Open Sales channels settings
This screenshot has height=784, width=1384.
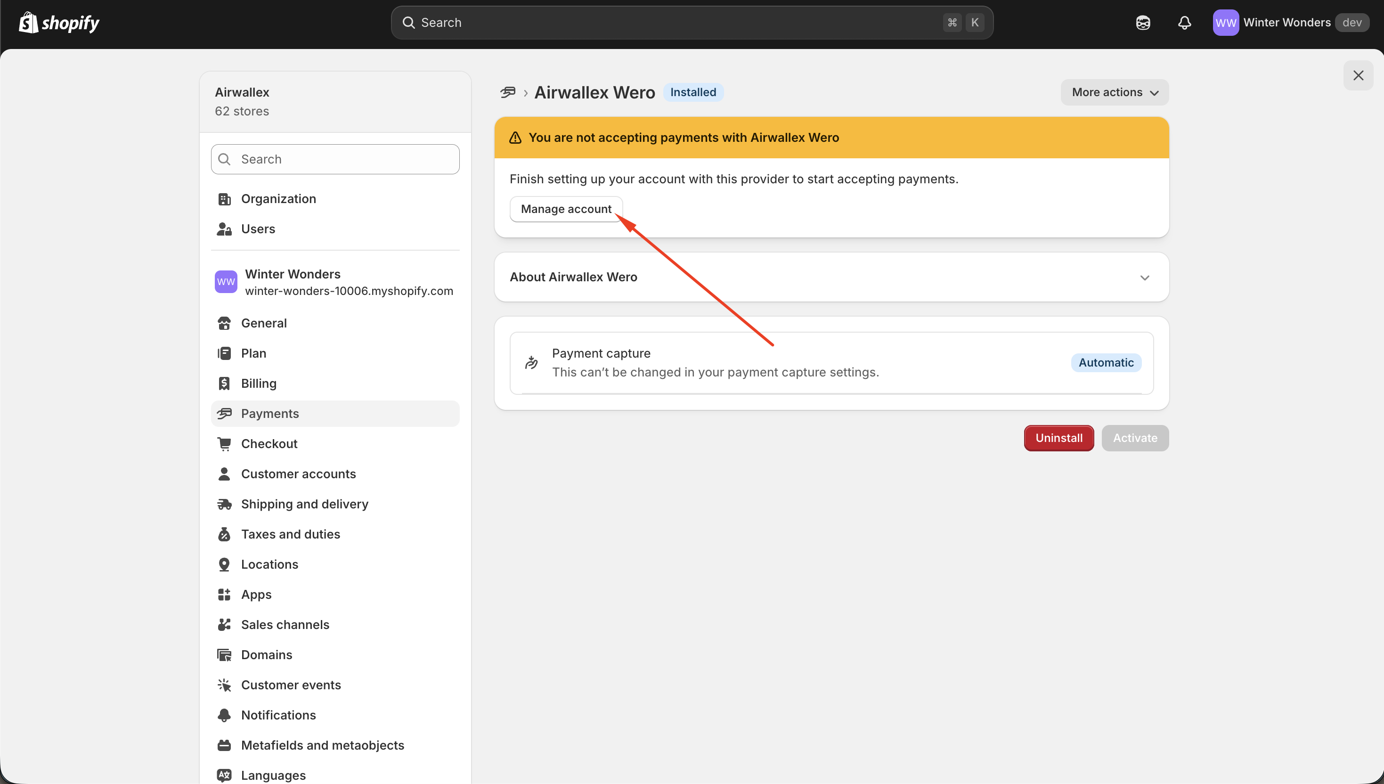point(335,625)
